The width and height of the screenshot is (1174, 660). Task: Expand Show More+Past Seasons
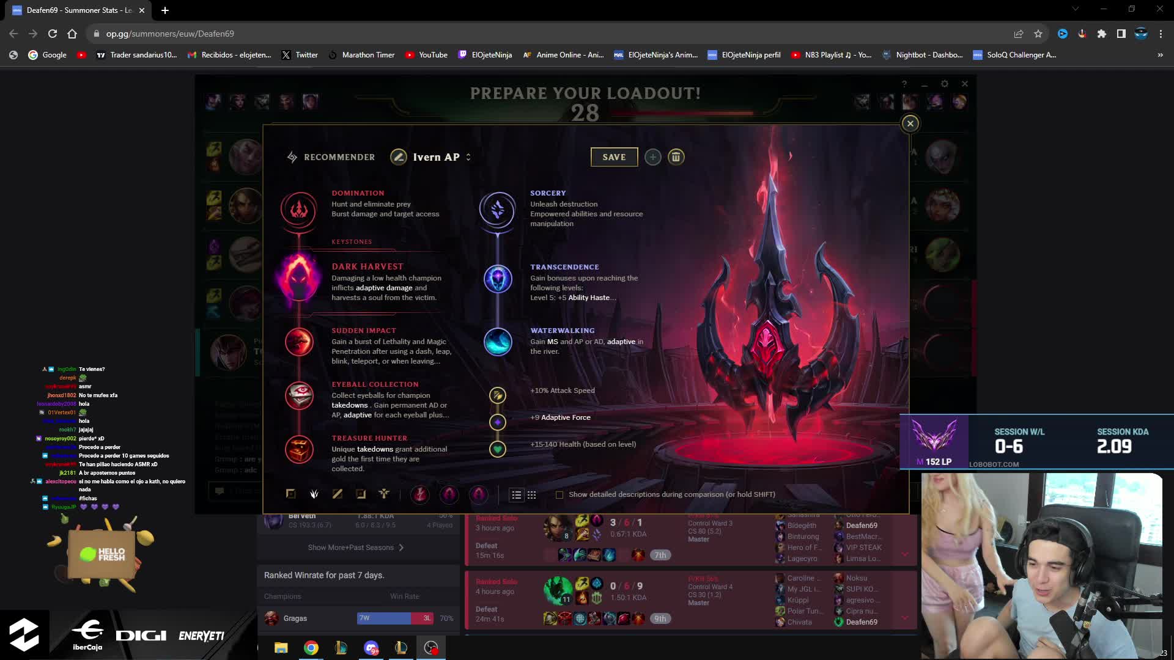(356, 548)
